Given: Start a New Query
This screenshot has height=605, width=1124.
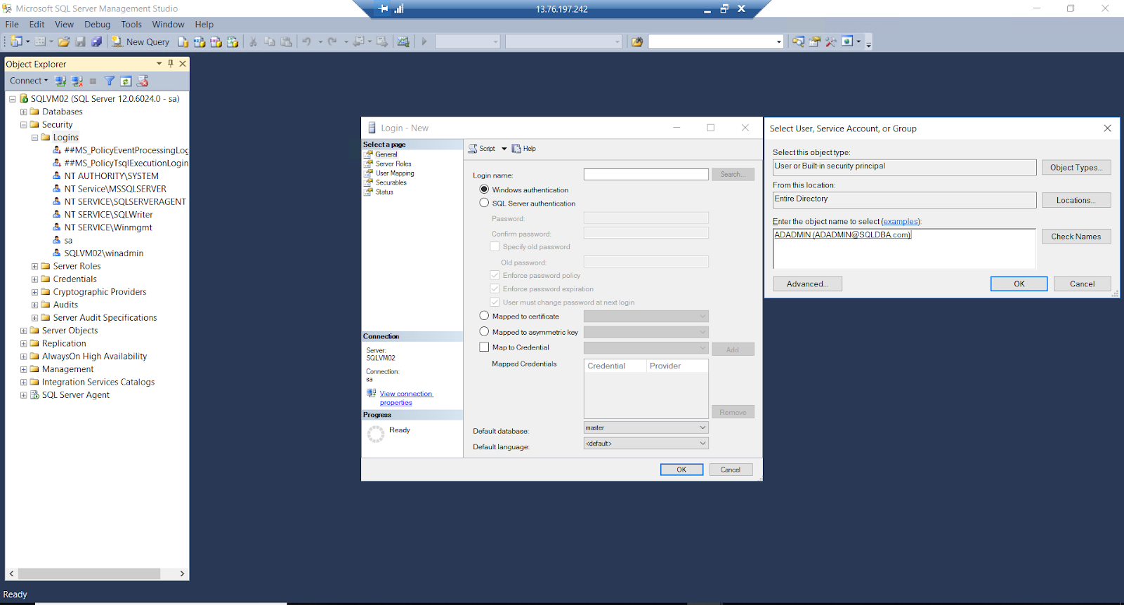Looking at the screenshot, I should point(140,42).
